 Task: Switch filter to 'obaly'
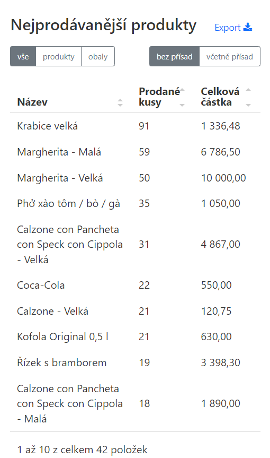(x=98, y=56)
